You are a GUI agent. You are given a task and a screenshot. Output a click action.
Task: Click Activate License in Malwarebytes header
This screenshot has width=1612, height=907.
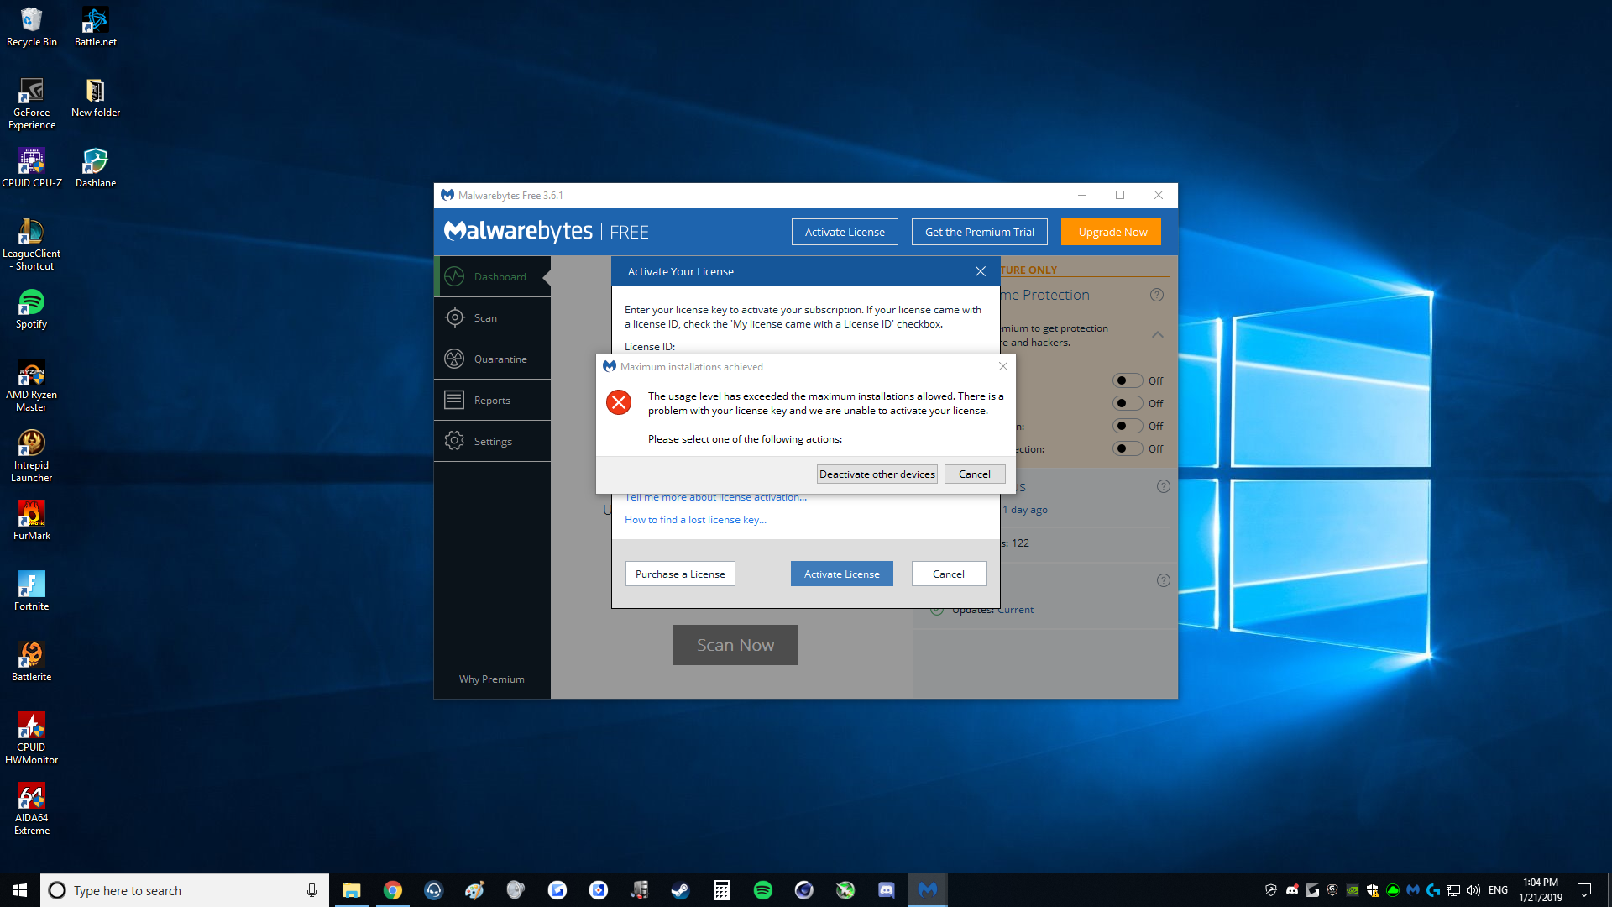[845, 232]
